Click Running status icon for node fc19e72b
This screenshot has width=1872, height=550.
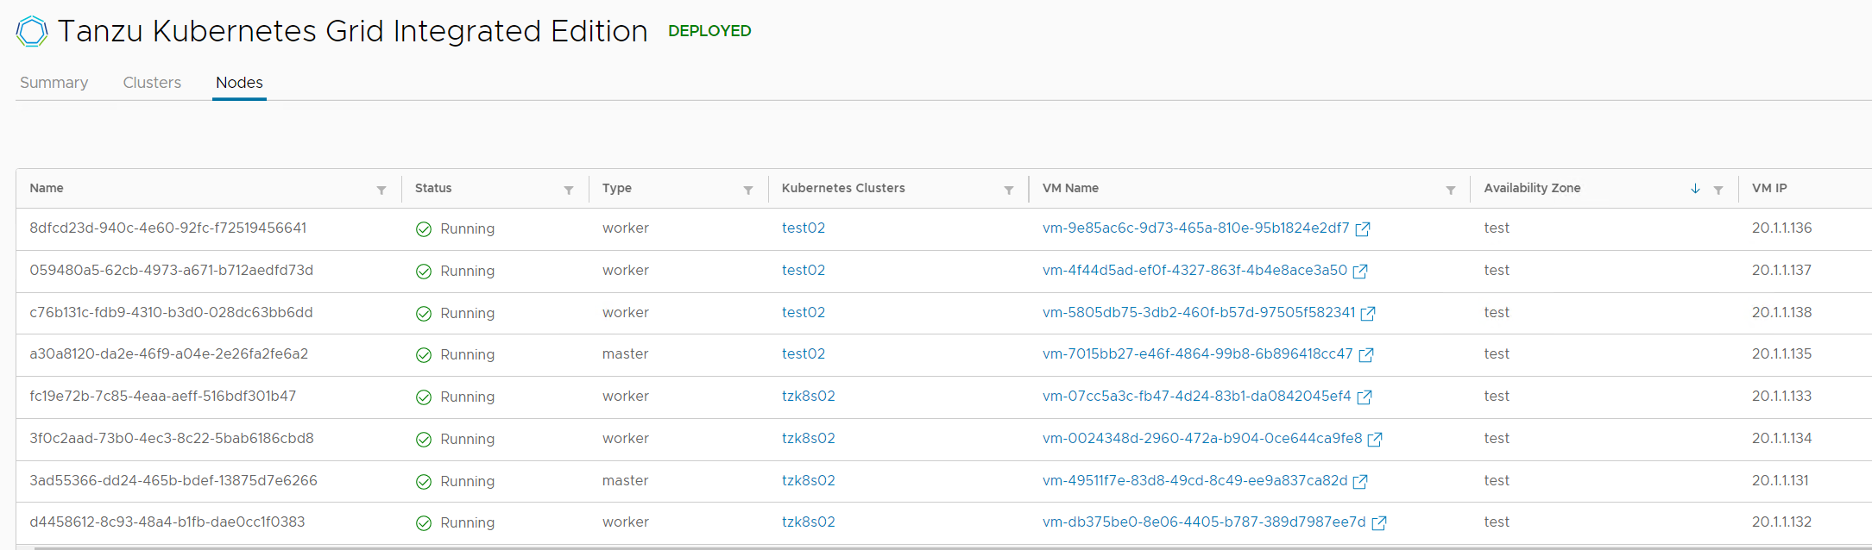(424, 397)
